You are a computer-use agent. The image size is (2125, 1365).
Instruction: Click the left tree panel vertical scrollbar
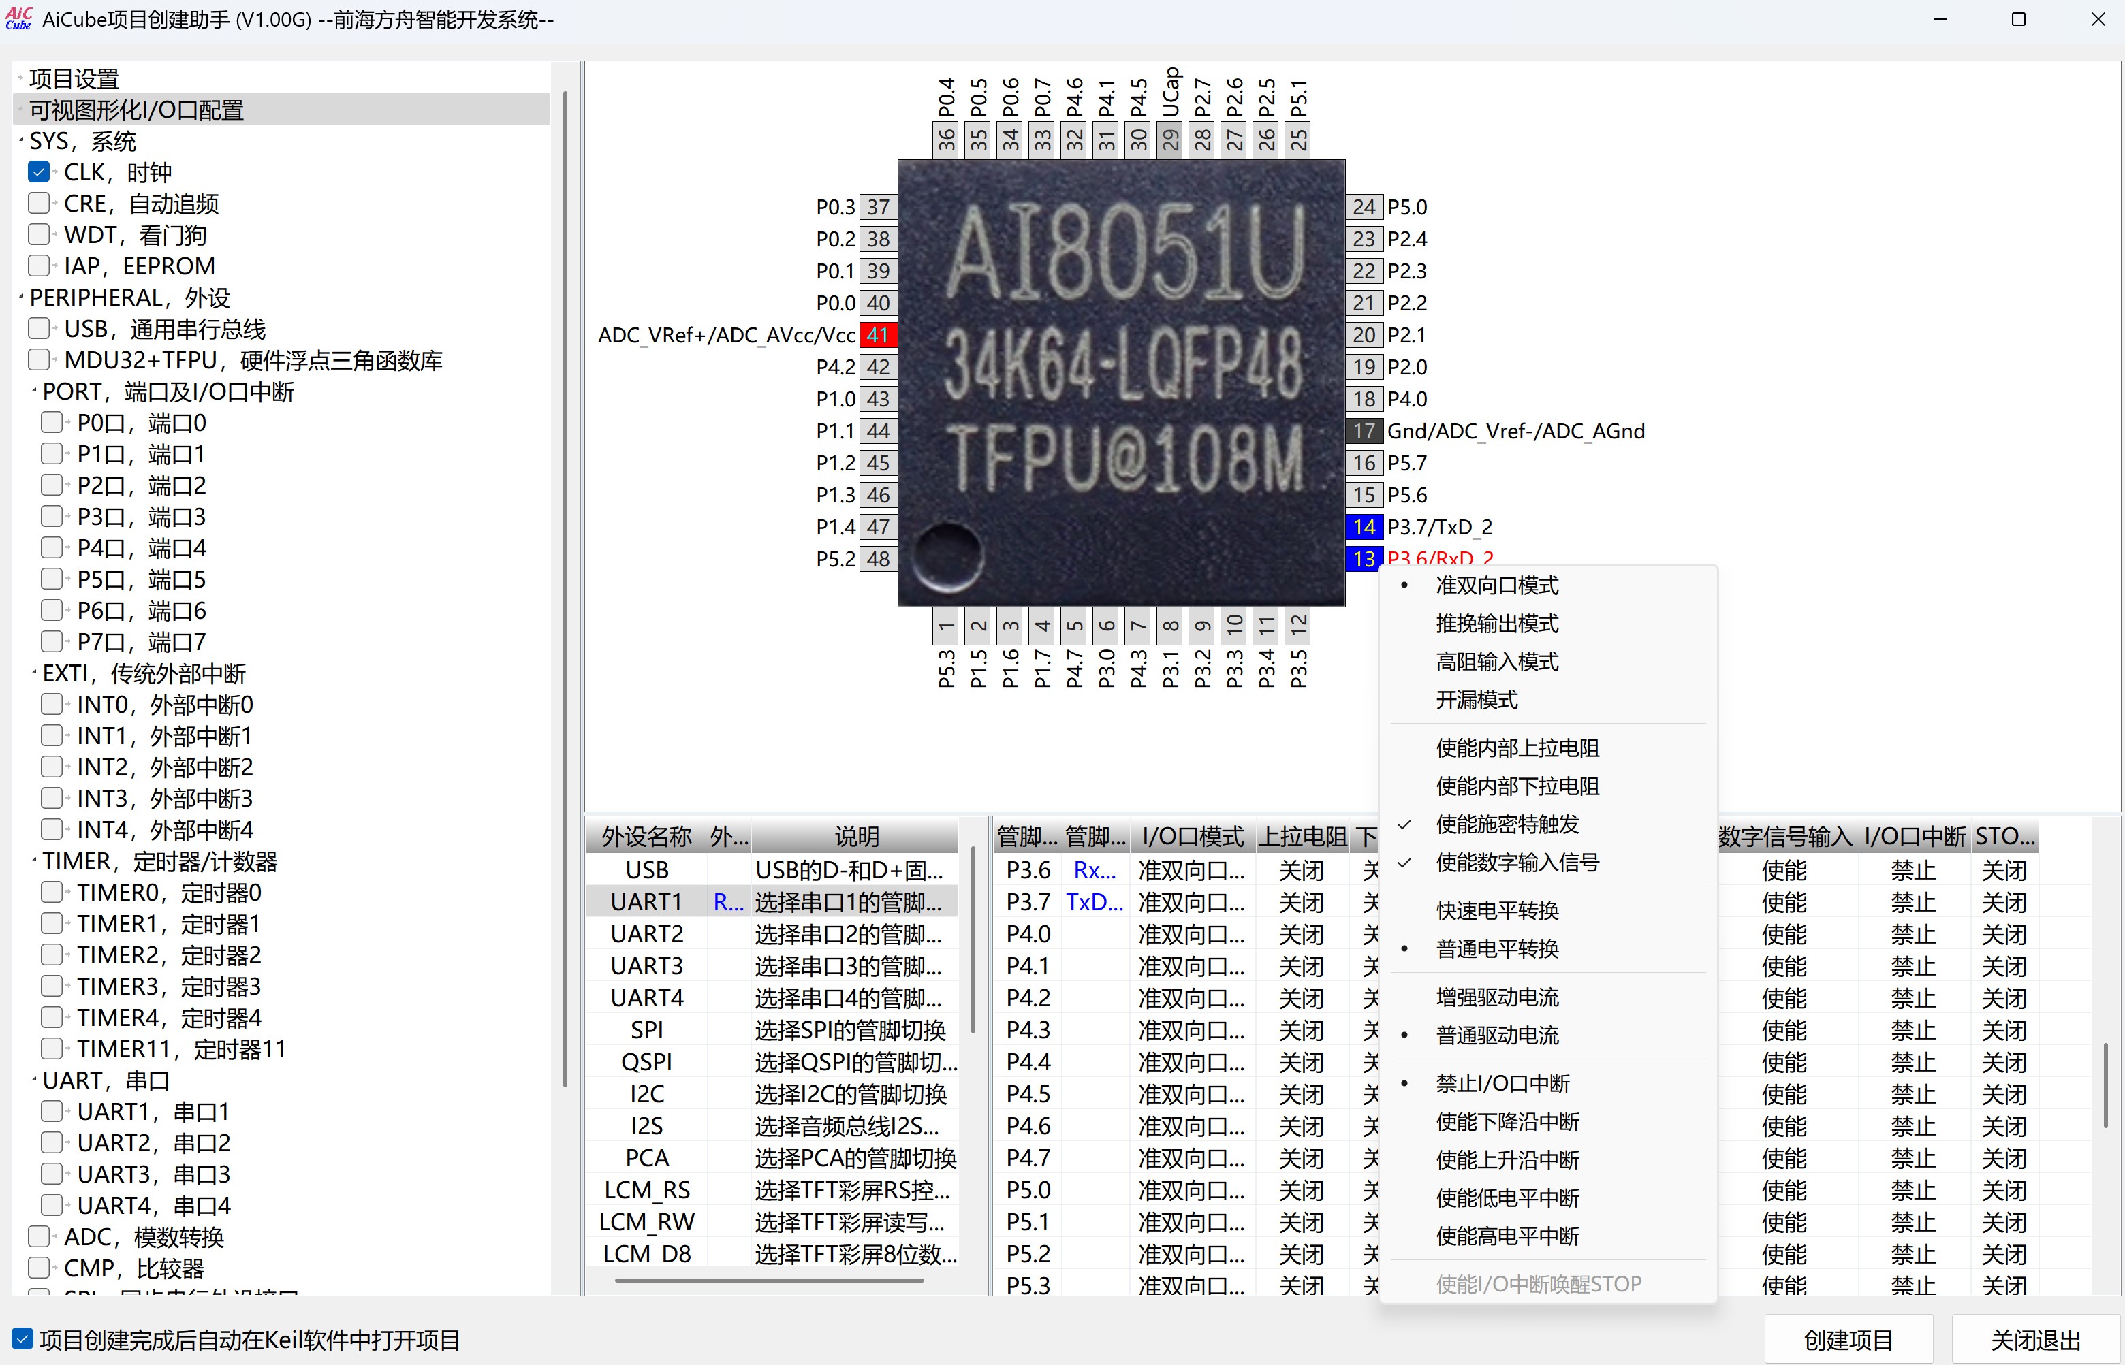[x=565, y=588]
